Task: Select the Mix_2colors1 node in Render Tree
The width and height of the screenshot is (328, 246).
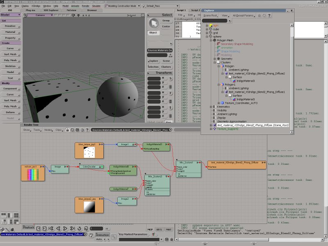Action: 189,163
